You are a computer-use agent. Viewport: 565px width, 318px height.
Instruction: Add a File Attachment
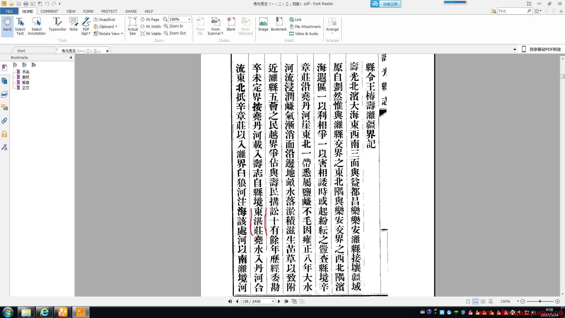point(305,26)
